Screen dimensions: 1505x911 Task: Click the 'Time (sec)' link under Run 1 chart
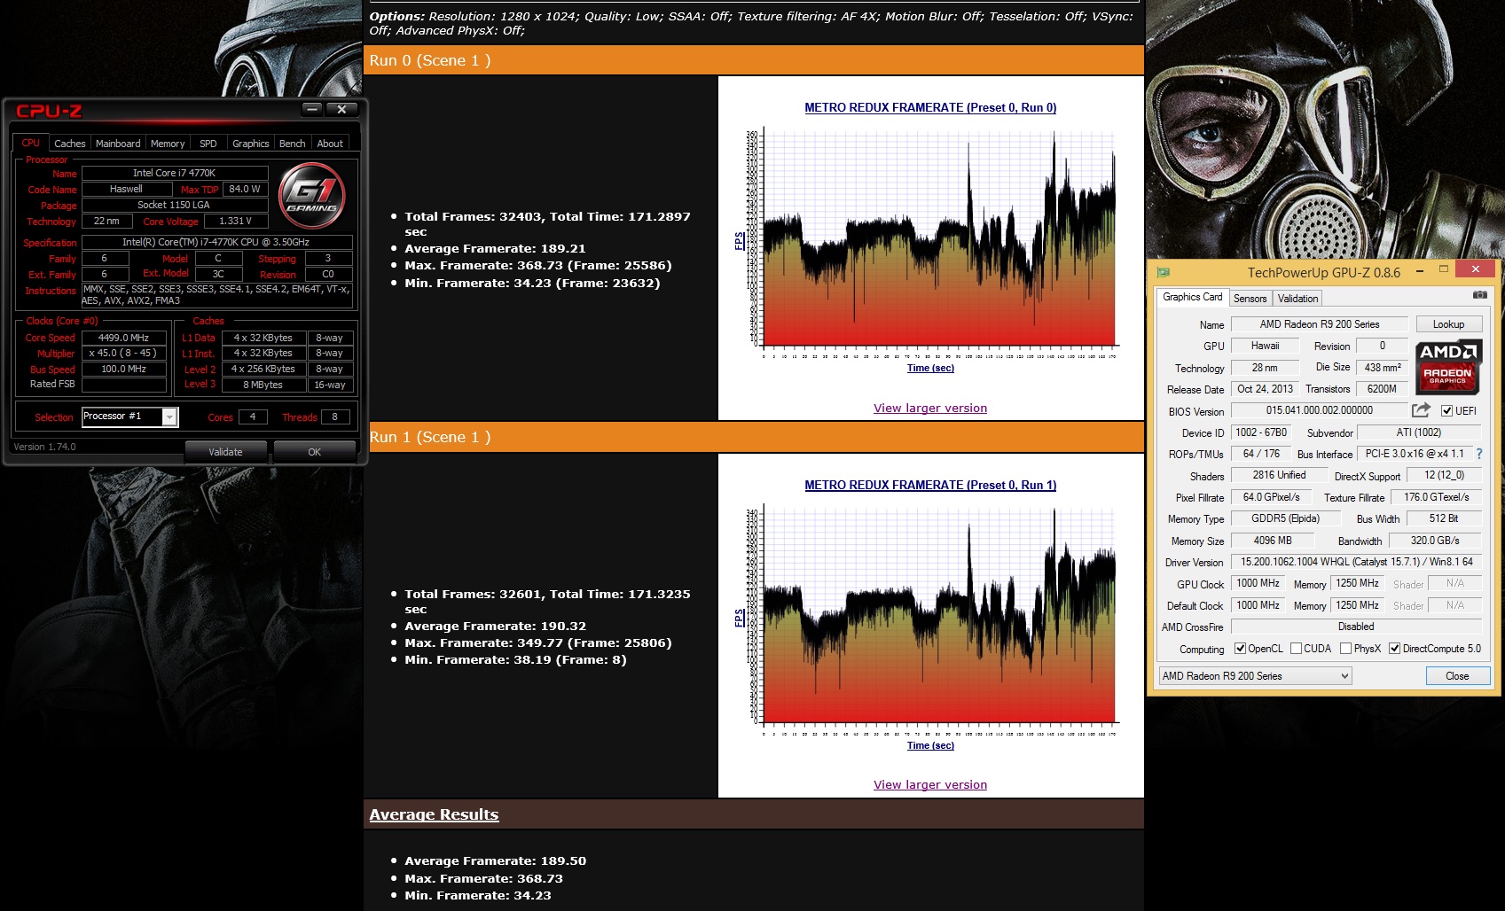point(930,746)
